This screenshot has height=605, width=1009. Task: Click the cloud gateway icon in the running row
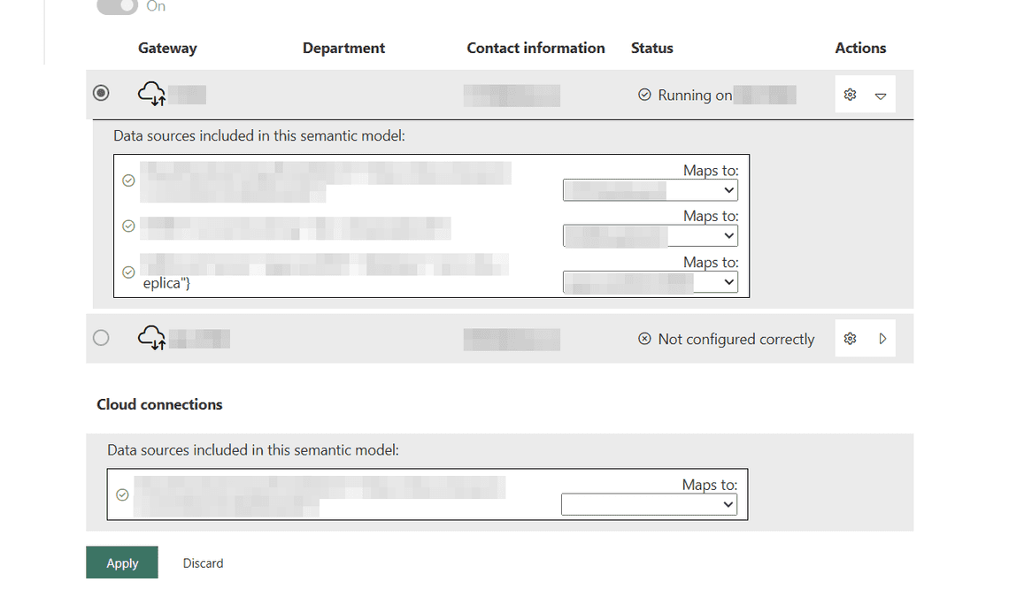click(x=152, y=94)
